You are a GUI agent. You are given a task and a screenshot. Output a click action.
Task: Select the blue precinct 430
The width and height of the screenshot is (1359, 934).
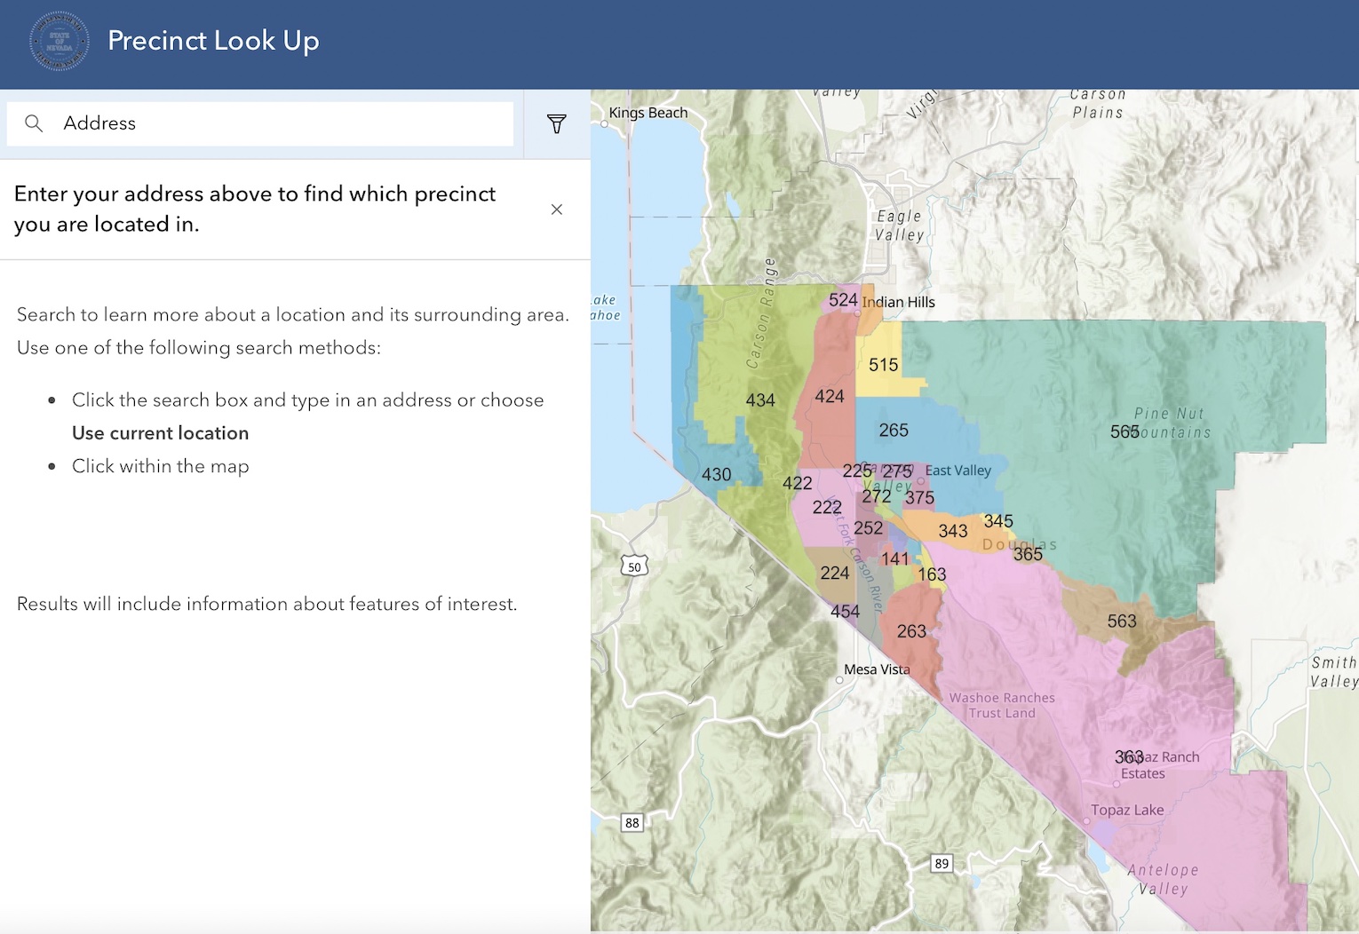716,474
